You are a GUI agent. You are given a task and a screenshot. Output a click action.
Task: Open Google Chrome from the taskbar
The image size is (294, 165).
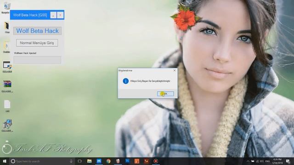click(x=108, y=161)
